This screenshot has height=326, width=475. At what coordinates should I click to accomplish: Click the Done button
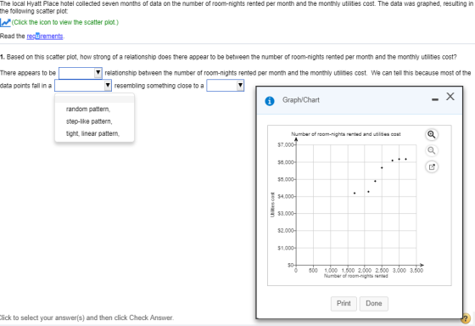coord(373,304)
